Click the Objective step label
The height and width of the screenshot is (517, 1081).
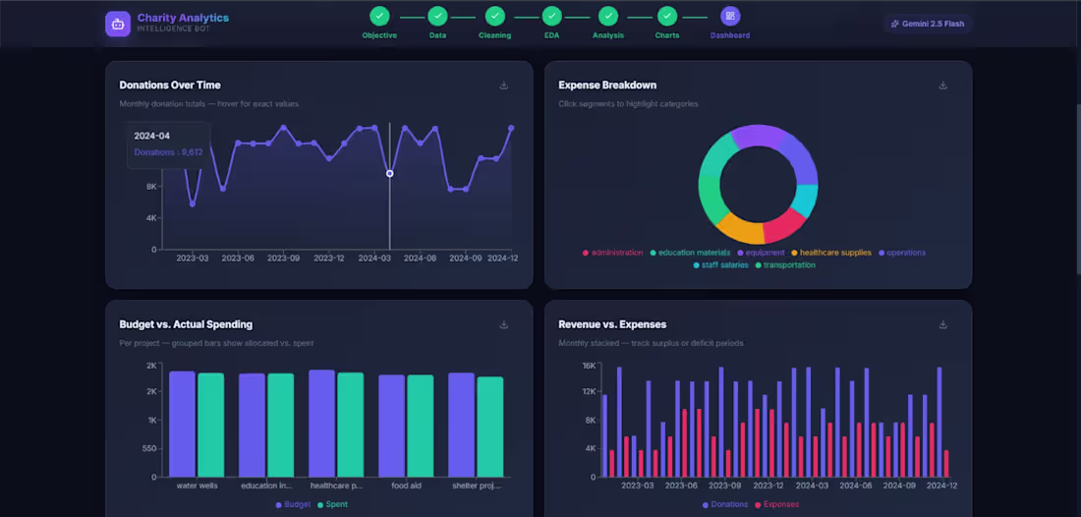pyautogui.click(x=379, y=35)
